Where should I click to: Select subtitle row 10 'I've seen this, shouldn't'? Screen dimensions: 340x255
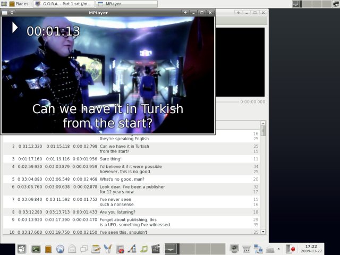(x=131, y=232)
